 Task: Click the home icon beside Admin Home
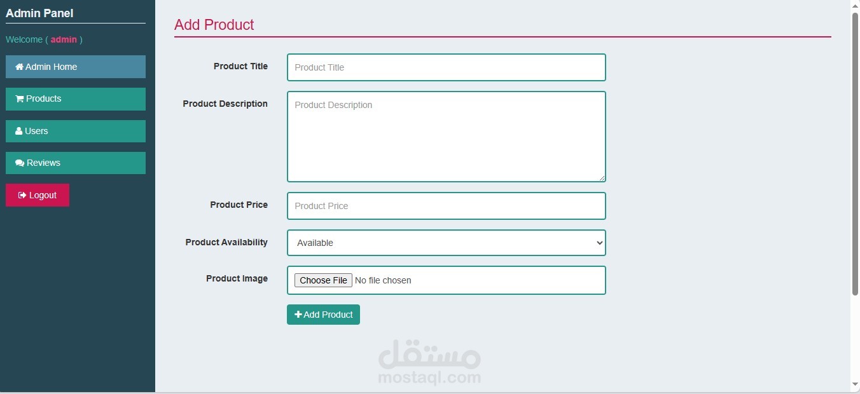[19, 67]
